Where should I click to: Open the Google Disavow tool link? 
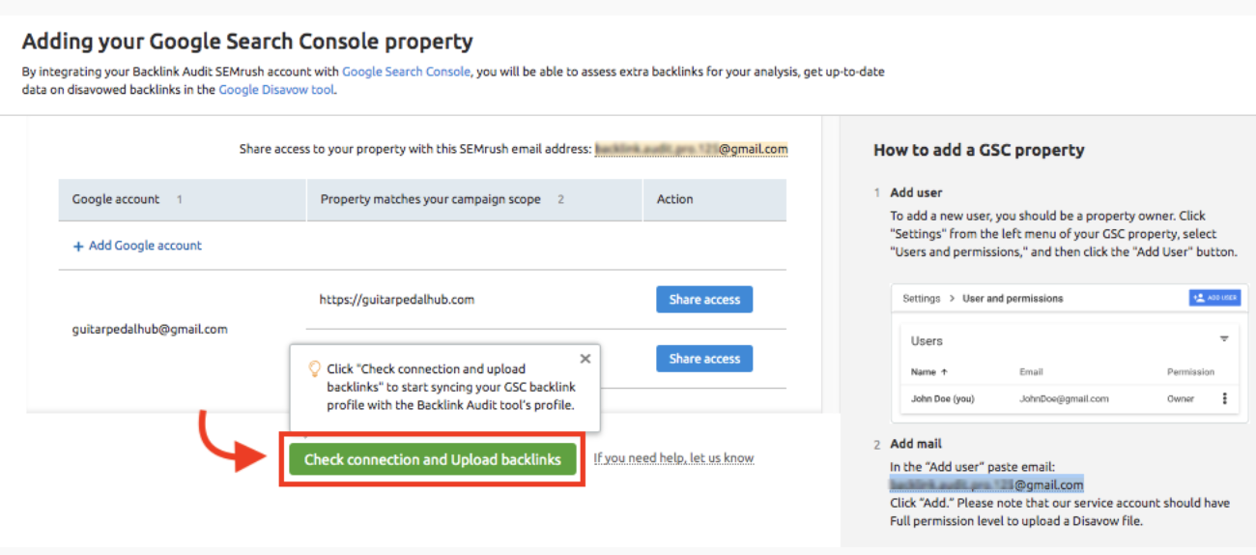(x=276, y=90)
